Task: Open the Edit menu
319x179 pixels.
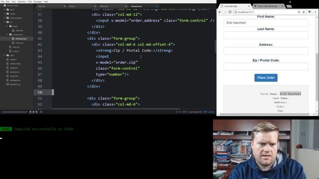Action: [x=7, y=1]
